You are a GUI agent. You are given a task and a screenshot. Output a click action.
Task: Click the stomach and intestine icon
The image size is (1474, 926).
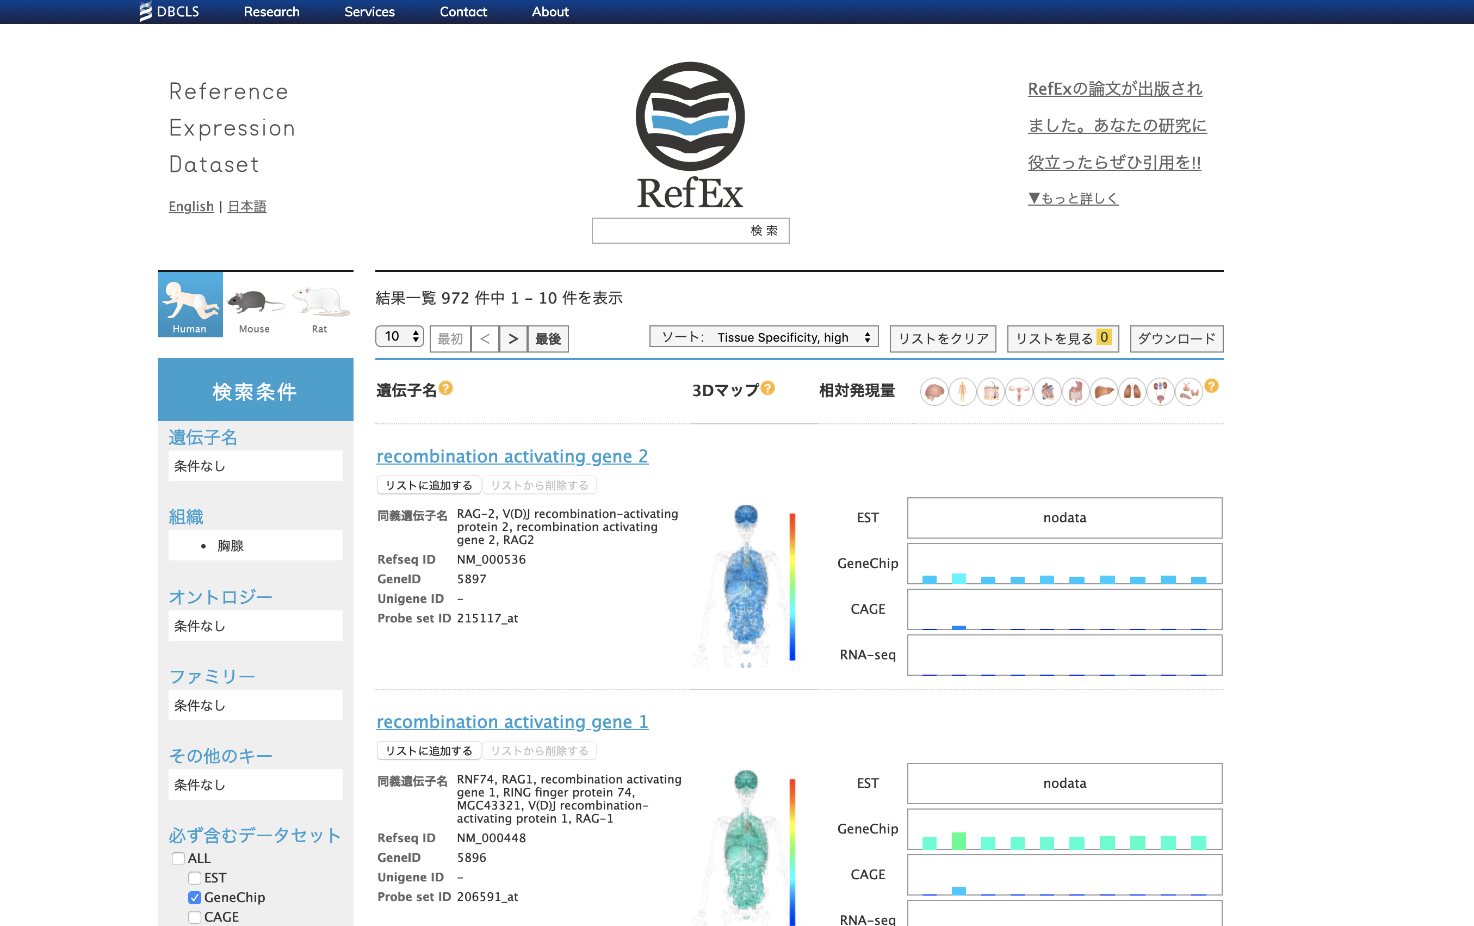click(x=1075, y=391)
